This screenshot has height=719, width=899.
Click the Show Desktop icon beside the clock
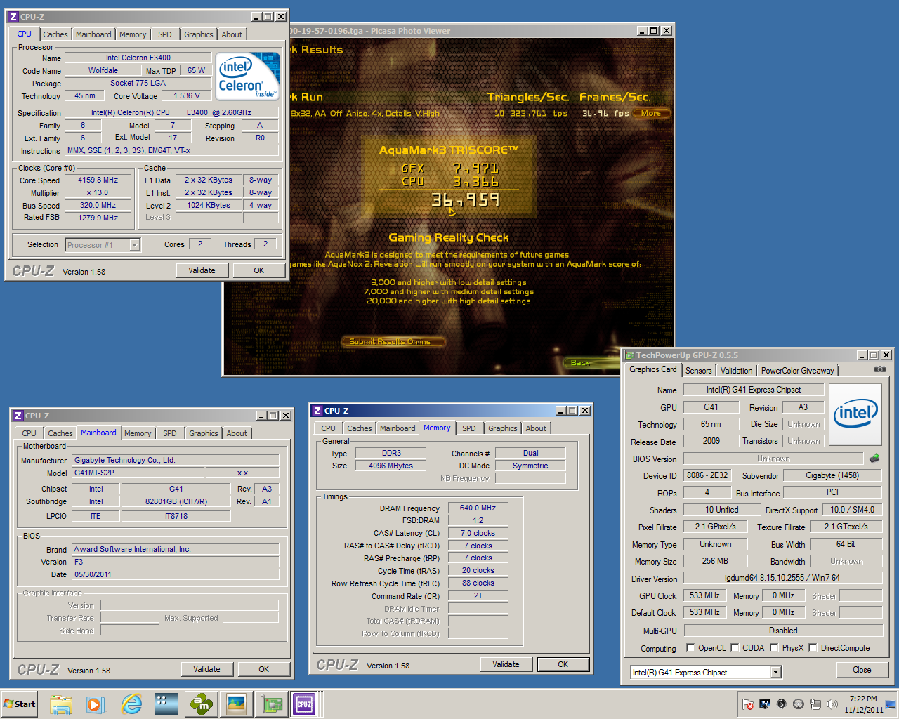tap(891, 704)
